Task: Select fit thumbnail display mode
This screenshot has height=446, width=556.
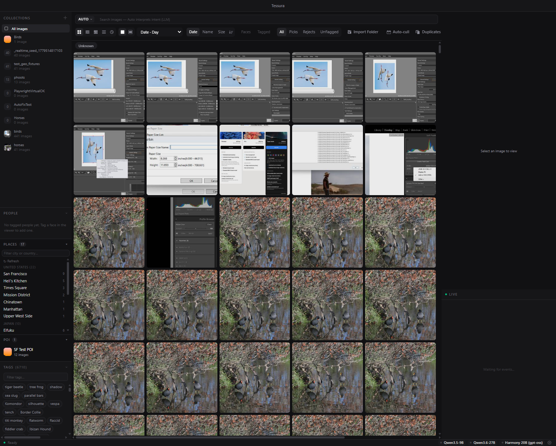Action: (131, 32)
